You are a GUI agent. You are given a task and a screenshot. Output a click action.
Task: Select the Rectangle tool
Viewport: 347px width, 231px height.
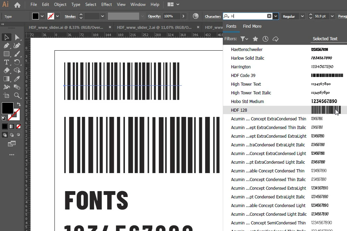click(x=7, y=54)
